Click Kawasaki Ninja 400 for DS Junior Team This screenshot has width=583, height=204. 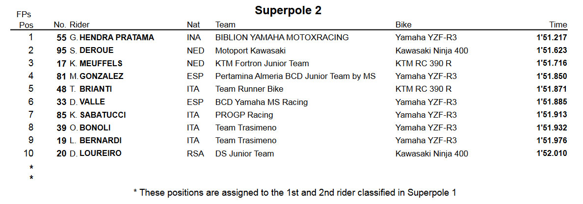432,154
